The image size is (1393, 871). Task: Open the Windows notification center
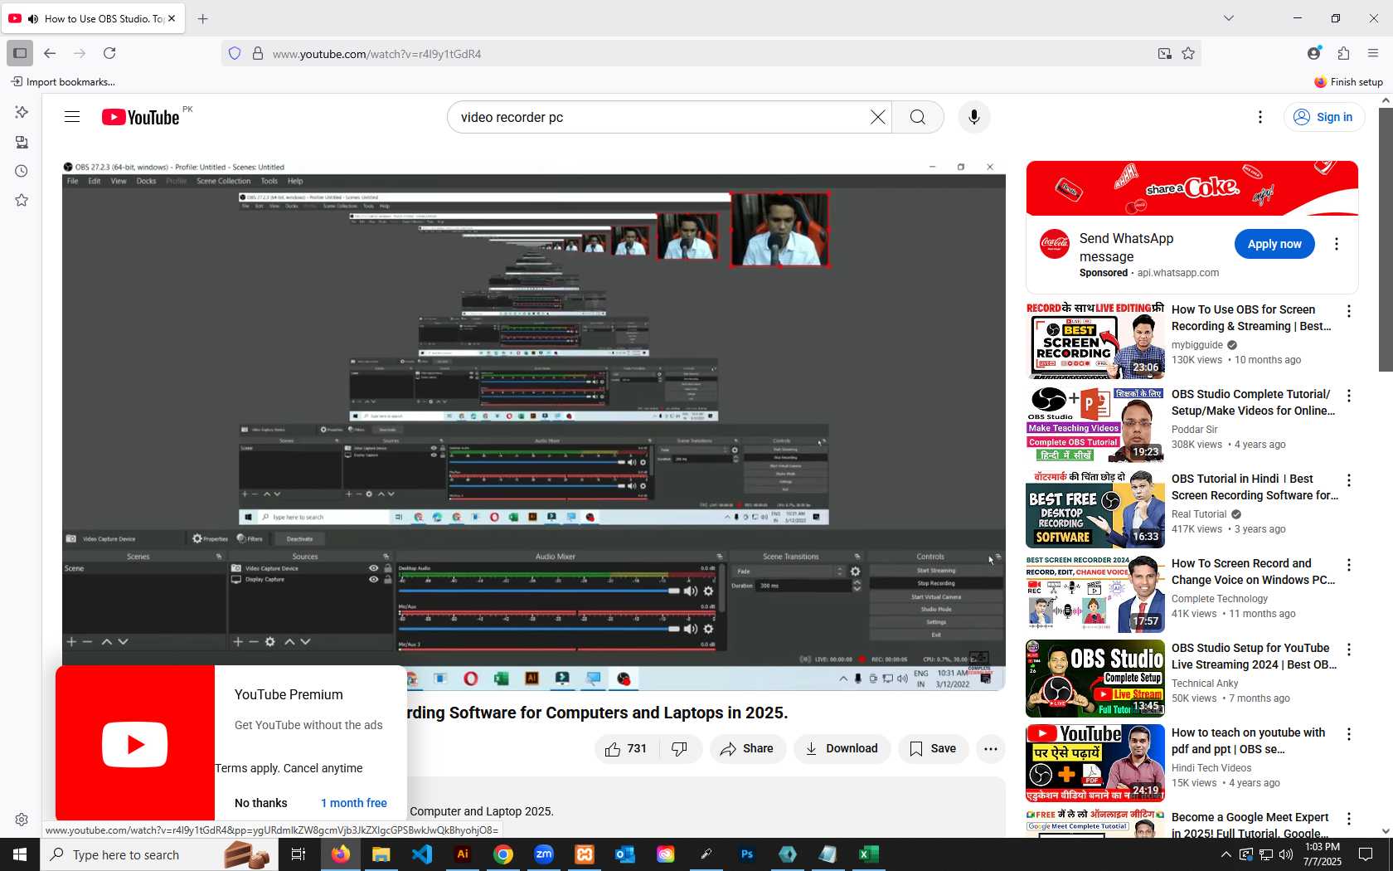[1366, 854]
